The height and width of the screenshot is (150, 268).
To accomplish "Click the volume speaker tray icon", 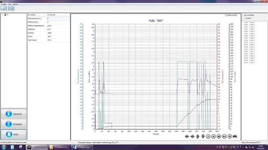I will coord(253,147).
